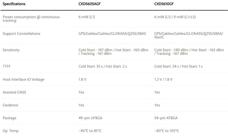Viewport: 228px width, 136px height.
Task: Click the Assisted GNSS row label
Action: [14, 93]
